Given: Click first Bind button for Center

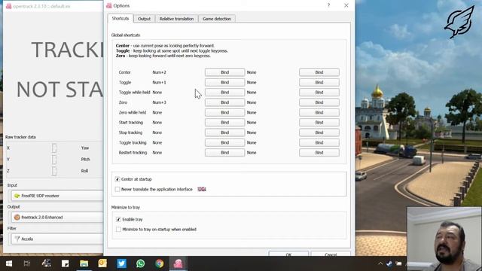Looking at the screenshot, I should [x=224, y=72].
